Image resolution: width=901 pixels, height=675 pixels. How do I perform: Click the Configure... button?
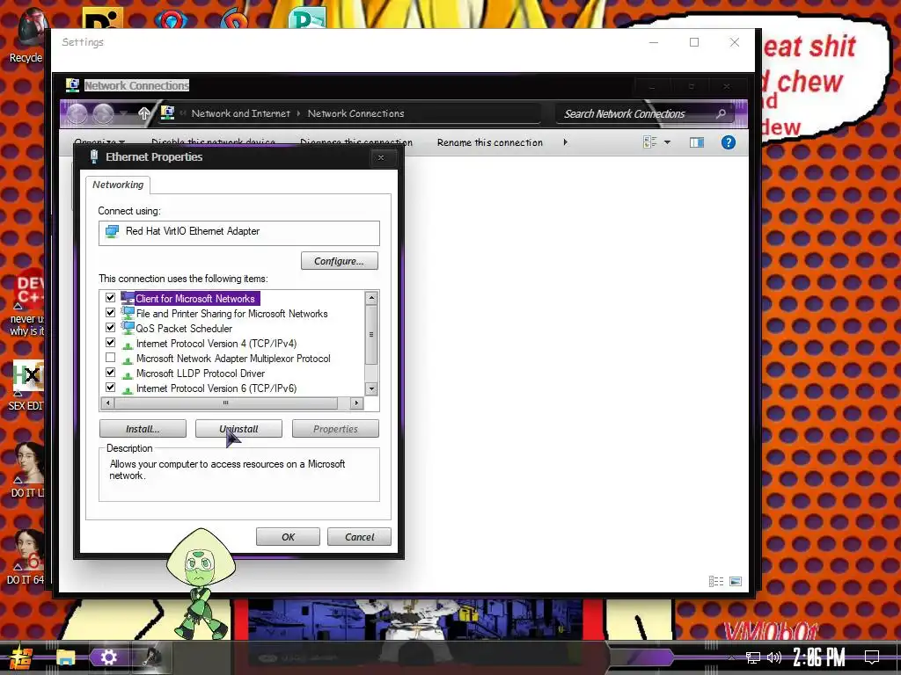tap(339, 261)
